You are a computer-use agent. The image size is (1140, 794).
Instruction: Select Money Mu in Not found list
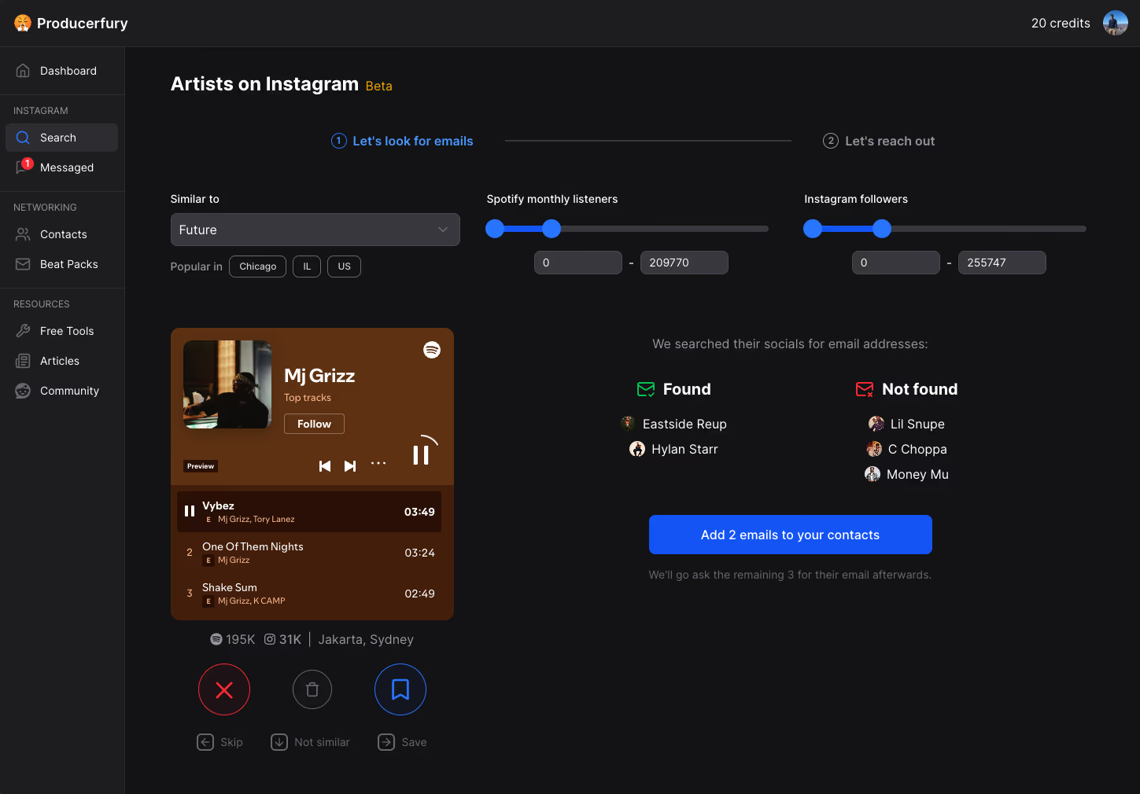coord(907,474)
